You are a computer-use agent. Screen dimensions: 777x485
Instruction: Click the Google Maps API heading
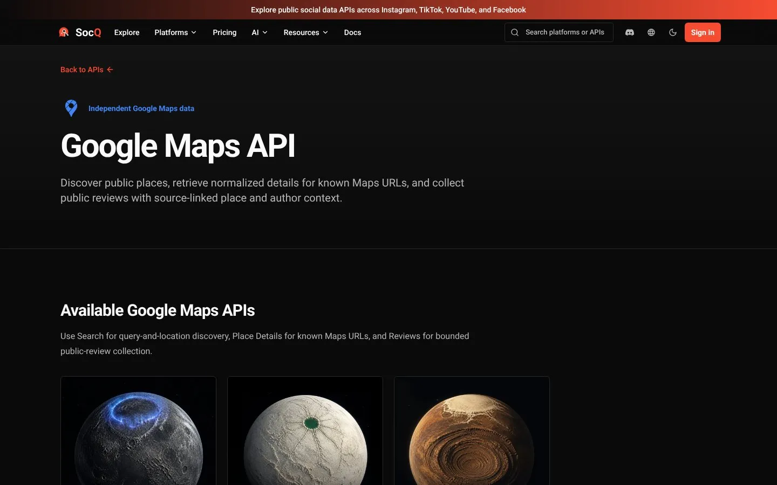click(178, 146)
